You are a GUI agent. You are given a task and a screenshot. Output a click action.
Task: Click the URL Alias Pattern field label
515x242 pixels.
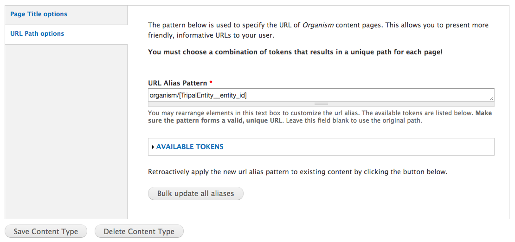pos(178,83)
